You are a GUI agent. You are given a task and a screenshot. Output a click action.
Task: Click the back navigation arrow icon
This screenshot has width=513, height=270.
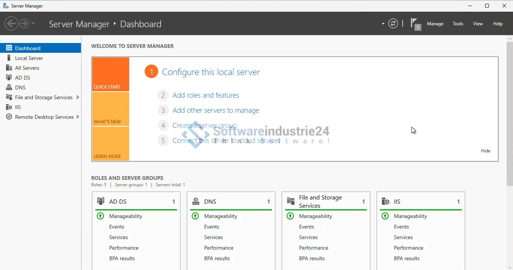coord(11,24)
